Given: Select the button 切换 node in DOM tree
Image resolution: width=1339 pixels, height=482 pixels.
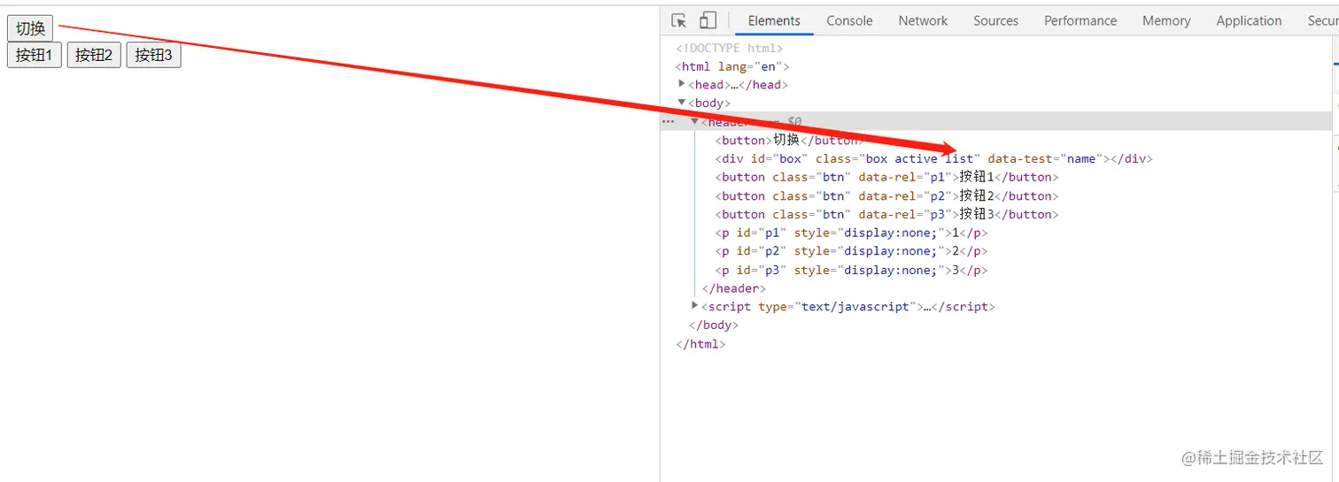Looking at the screenshot, I should [787, 140].
